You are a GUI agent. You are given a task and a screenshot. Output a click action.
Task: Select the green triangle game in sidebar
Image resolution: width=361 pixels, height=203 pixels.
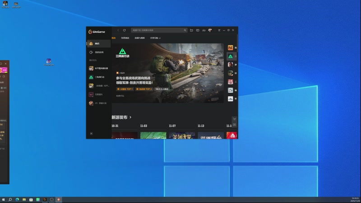click(99, 77)
